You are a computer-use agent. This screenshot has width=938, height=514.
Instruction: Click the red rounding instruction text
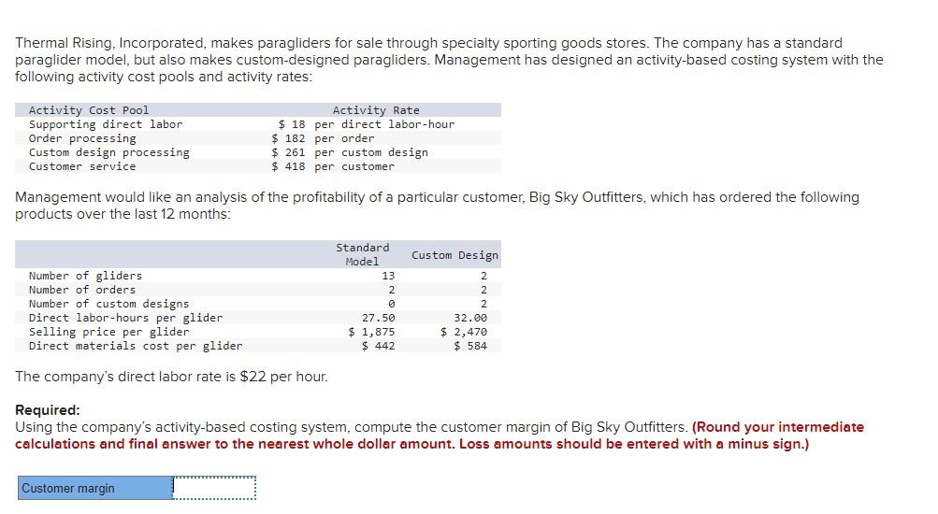click(440, 435)
